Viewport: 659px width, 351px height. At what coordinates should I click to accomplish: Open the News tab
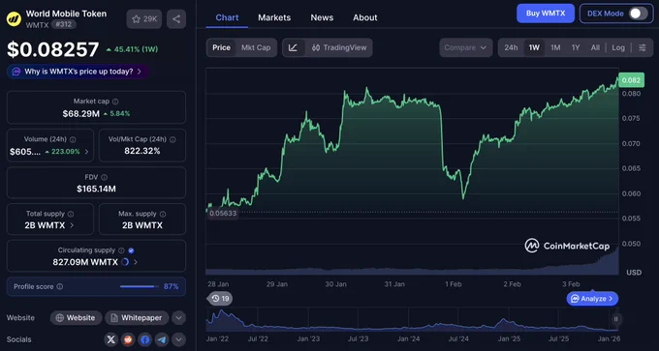pyautogui.click(x=322, y=17)
